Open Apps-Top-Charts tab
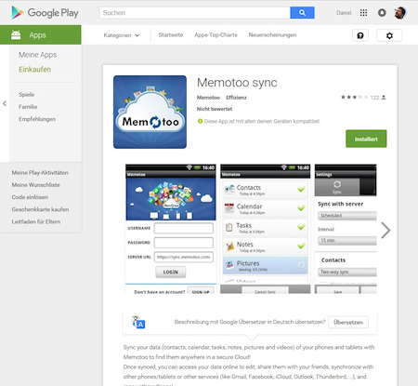Viewport: 418px width, 386px height. (x=216, y=35)
